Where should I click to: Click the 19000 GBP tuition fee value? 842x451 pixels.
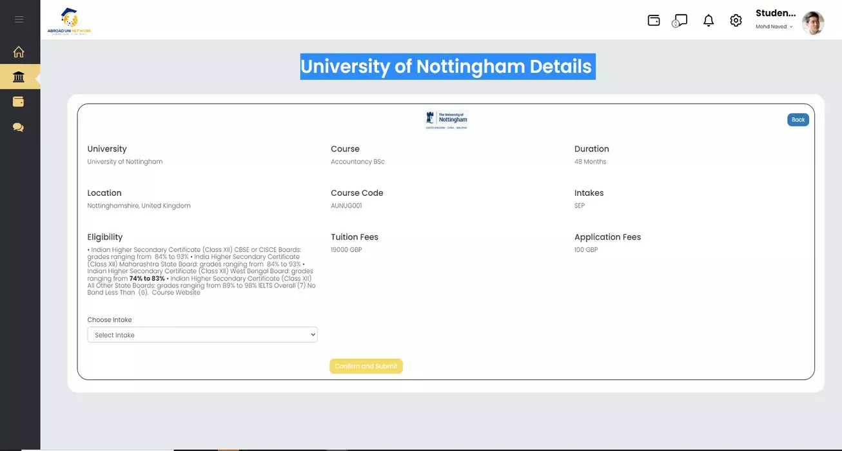pos(346,250)
